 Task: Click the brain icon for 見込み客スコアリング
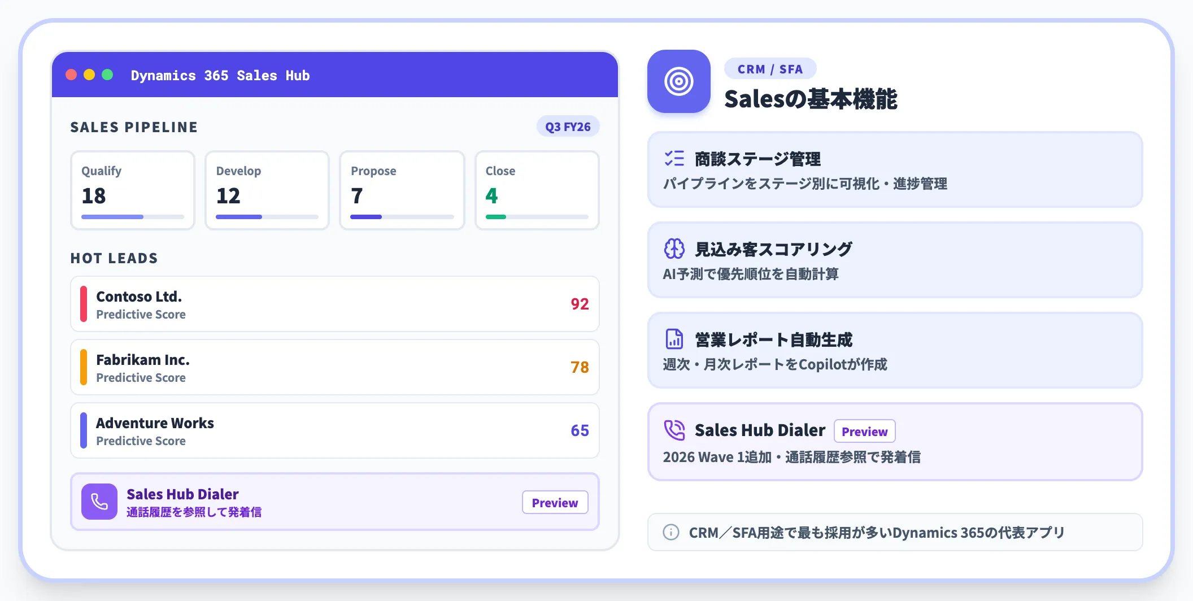[x=674, y=249]
